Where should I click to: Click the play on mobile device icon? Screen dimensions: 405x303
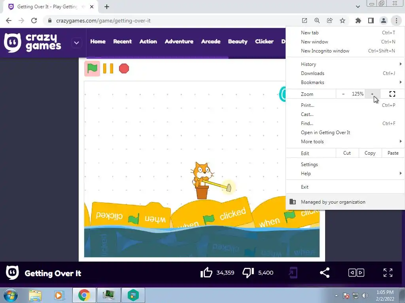pos(293,273)
